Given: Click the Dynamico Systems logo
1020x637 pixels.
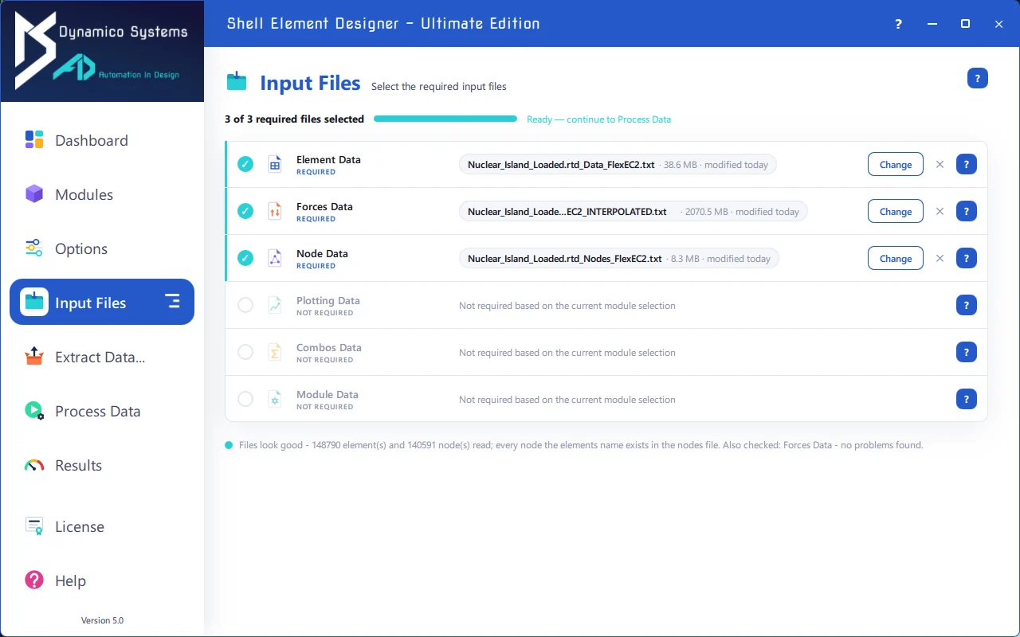Looking at the screenshot, I should 102,52.
